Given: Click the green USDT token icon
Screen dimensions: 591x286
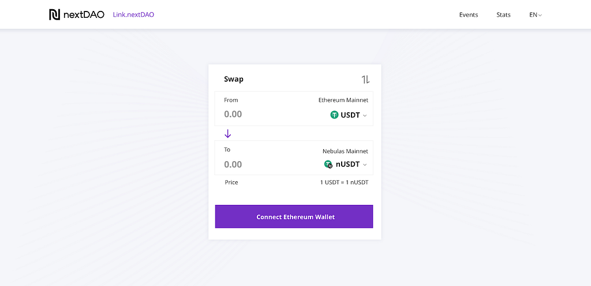Looking at the screenshot, I should click(334, 115).
